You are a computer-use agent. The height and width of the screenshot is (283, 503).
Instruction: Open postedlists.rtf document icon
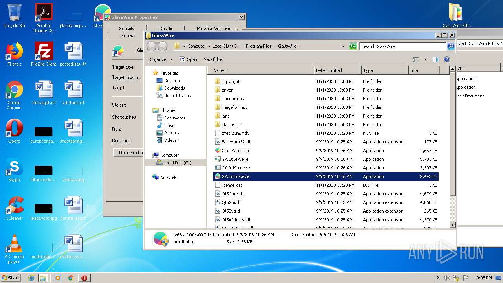coord(73,54)
